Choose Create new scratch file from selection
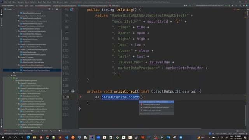This screenshot has height=140, width=249. pyautogui.click(x=156, y=107)
